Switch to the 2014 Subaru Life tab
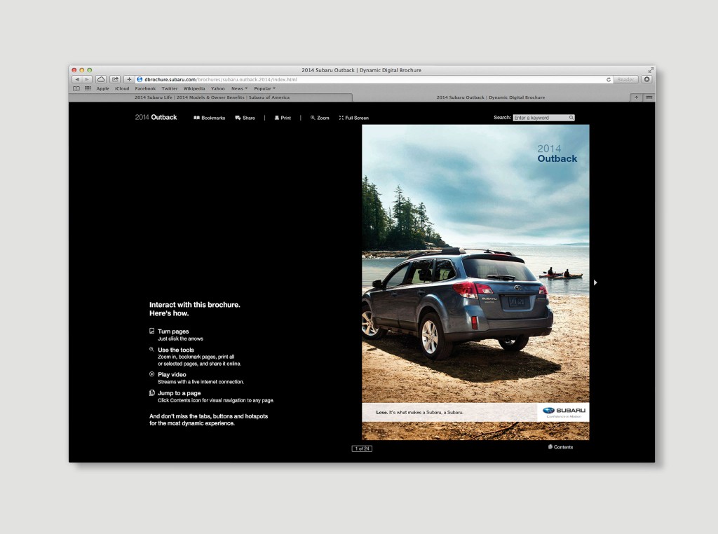The width and height of the screenshot is (718, 534). [x=212, y=97]
